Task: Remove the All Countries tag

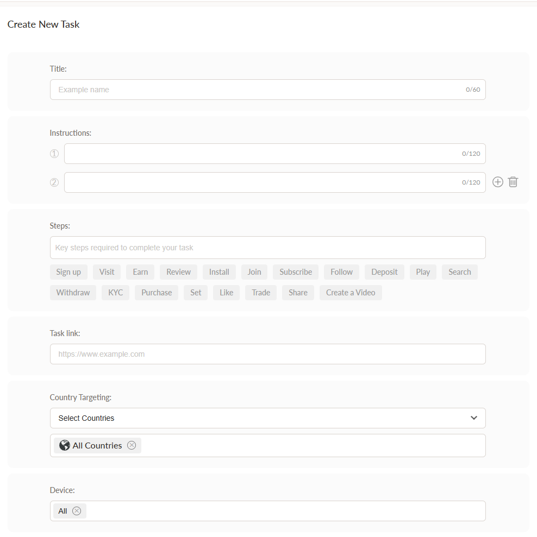Action: [132, 445]
